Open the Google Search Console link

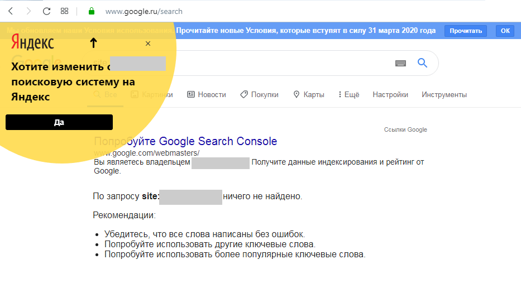(185, 141)
